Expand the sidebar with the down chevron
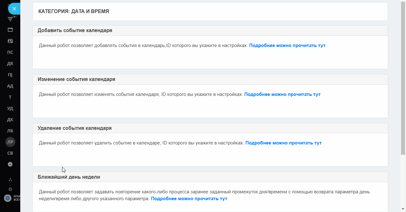Viewport: 406px width, 212px height. pos(10,164)
